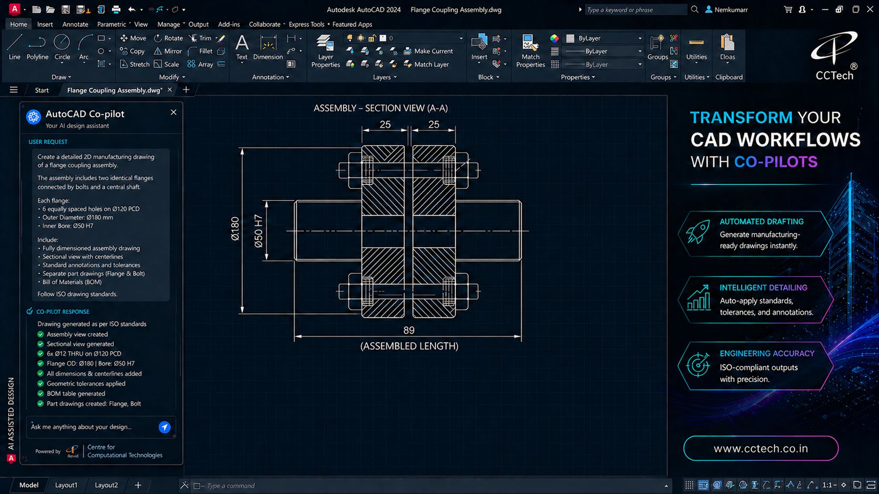Click the Copy tool

132,51
